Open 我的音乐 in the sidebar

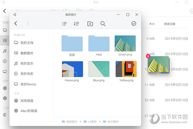click(x=23, y=64)
